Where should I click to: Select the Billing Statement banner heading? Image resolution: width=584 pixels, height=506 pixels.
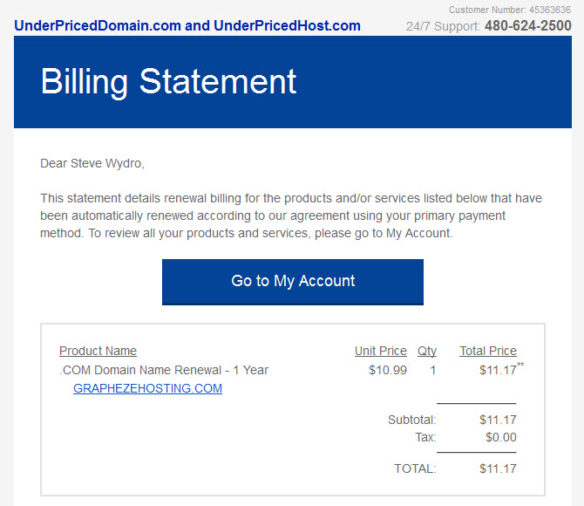coord(169,82)
